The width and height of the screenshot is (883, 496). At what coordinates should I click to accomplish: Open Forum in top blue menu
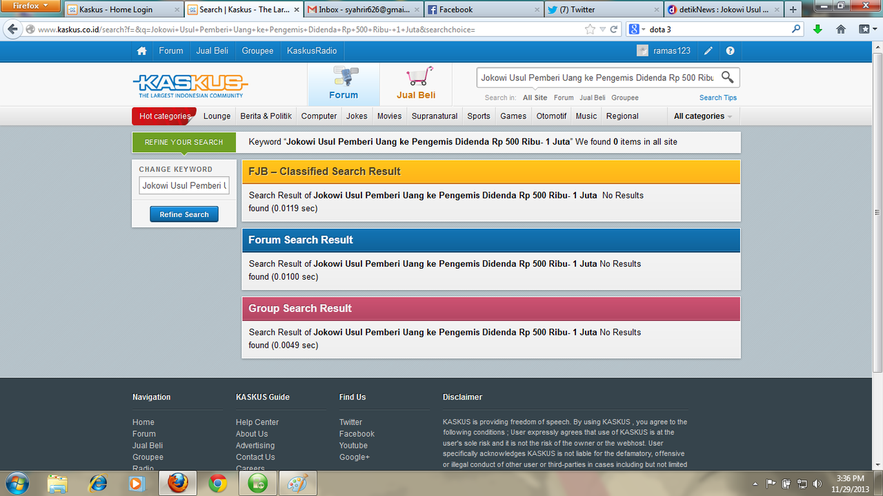[171, 51]
